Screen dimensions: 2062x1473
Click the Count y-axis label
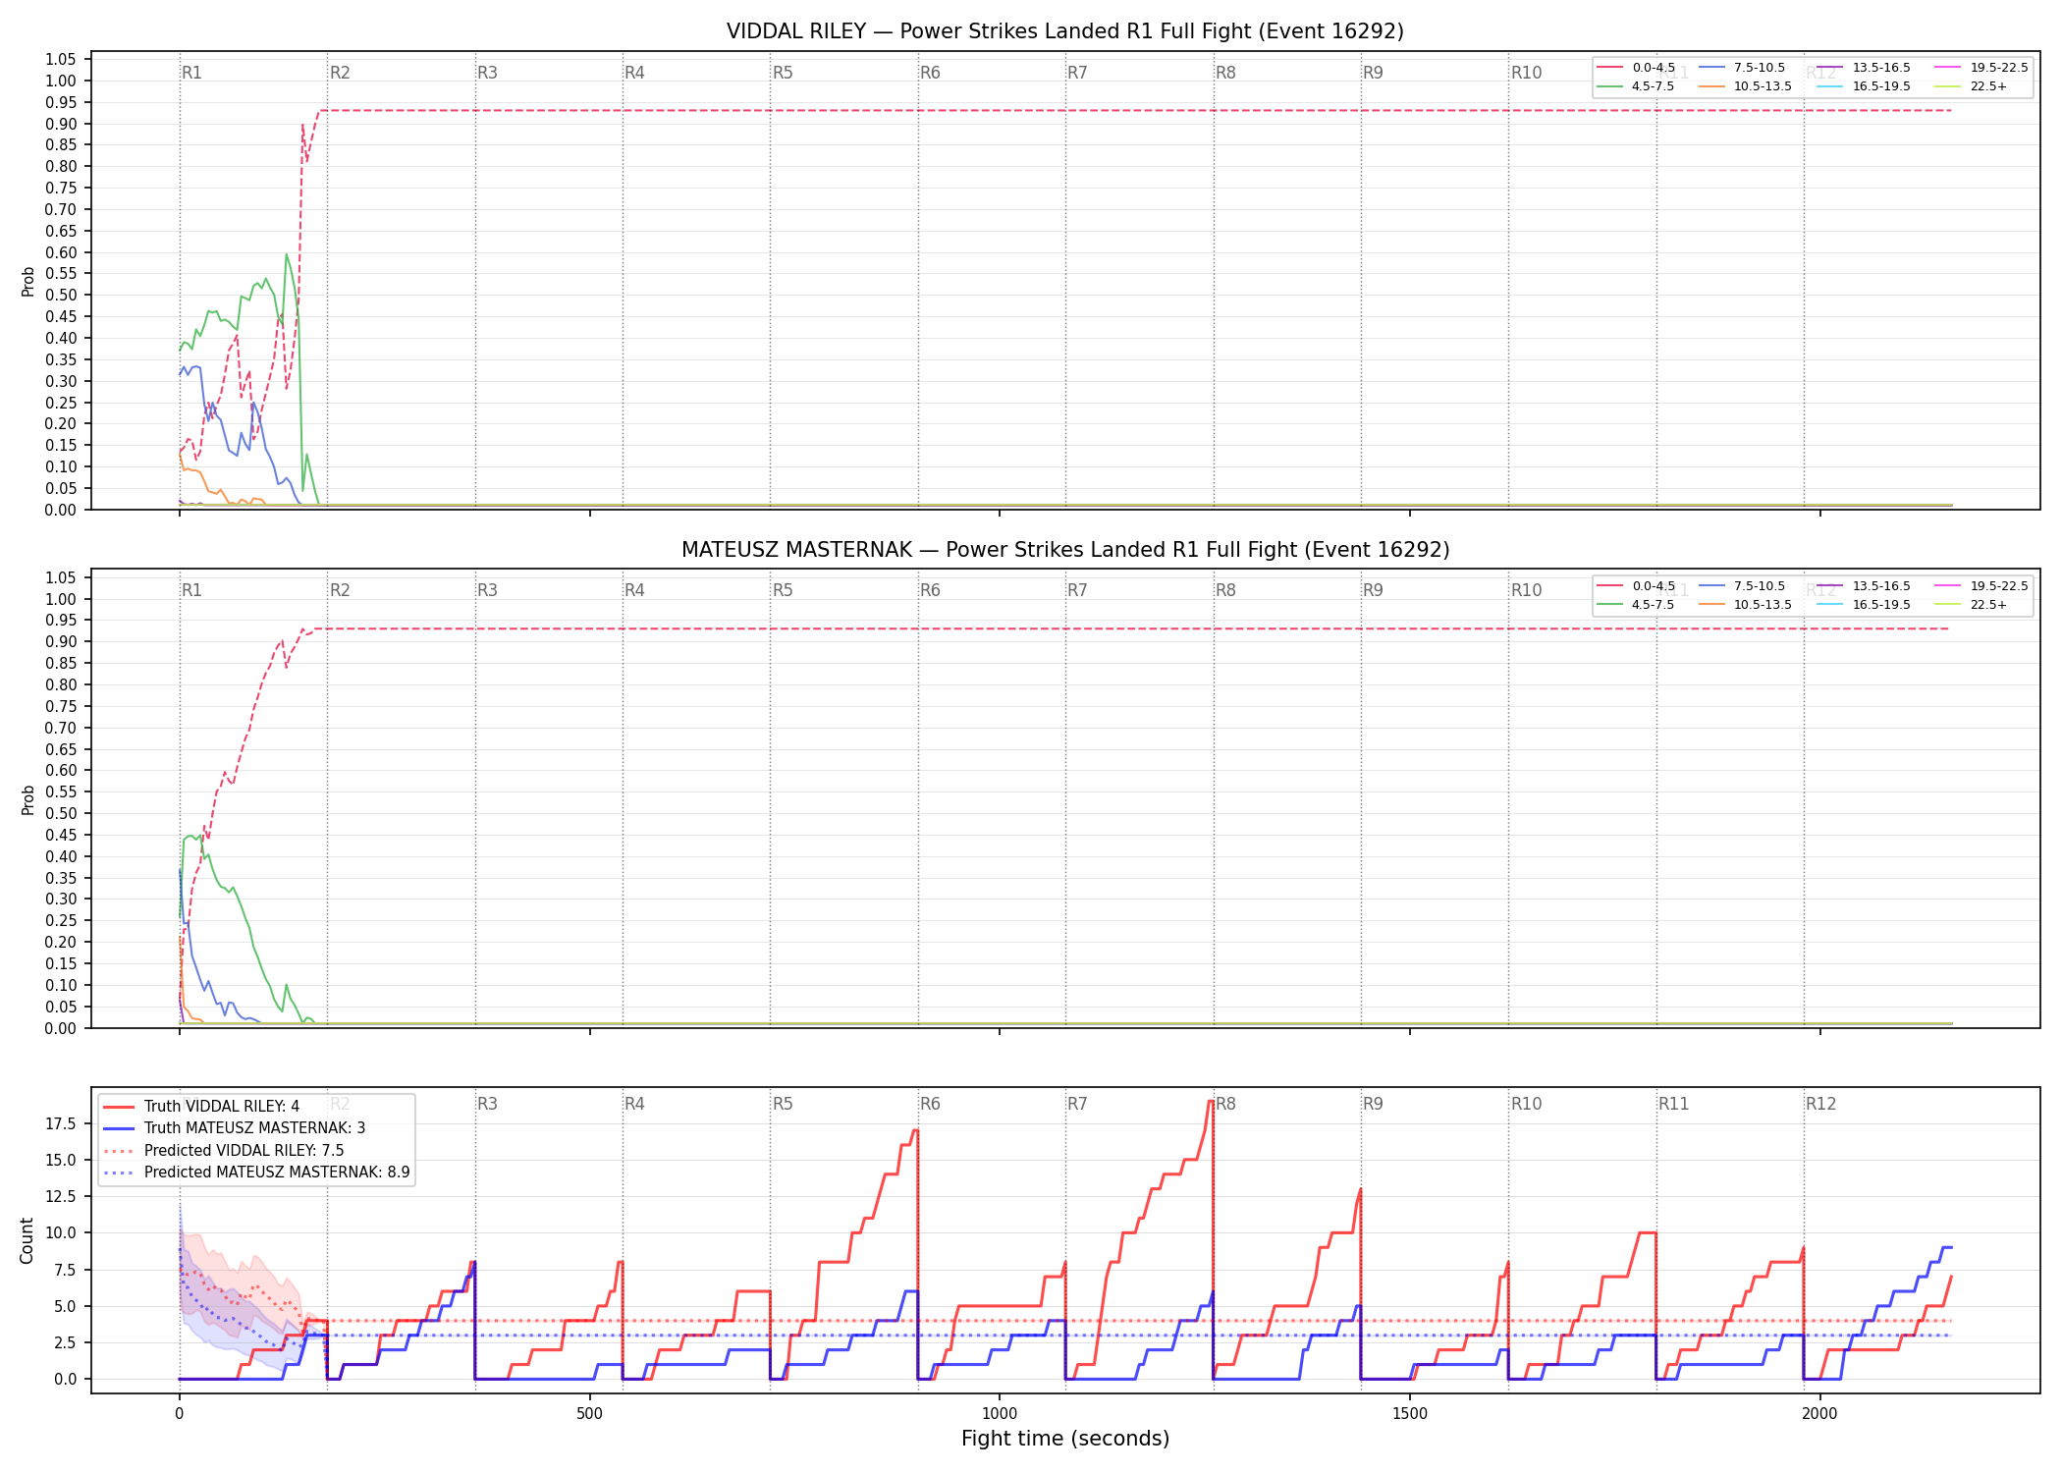pos(27,1240)
